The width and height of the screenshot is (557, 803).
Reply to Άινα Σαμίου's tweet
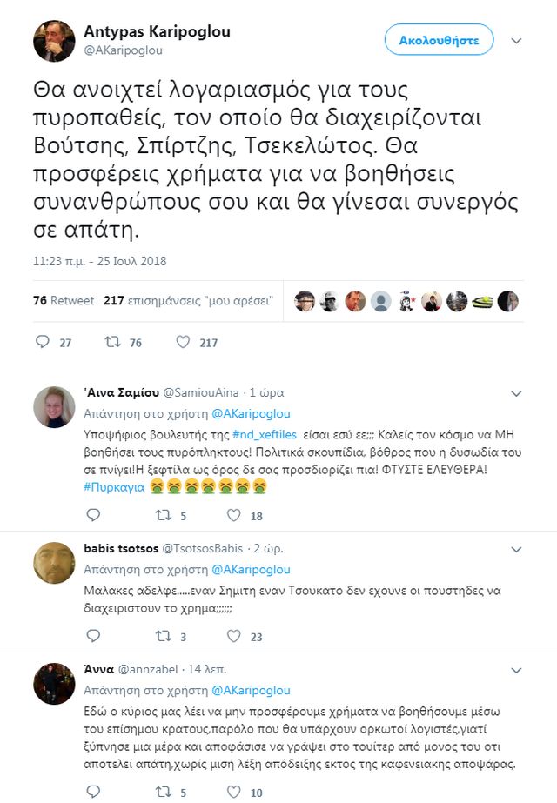coord(93,515)
